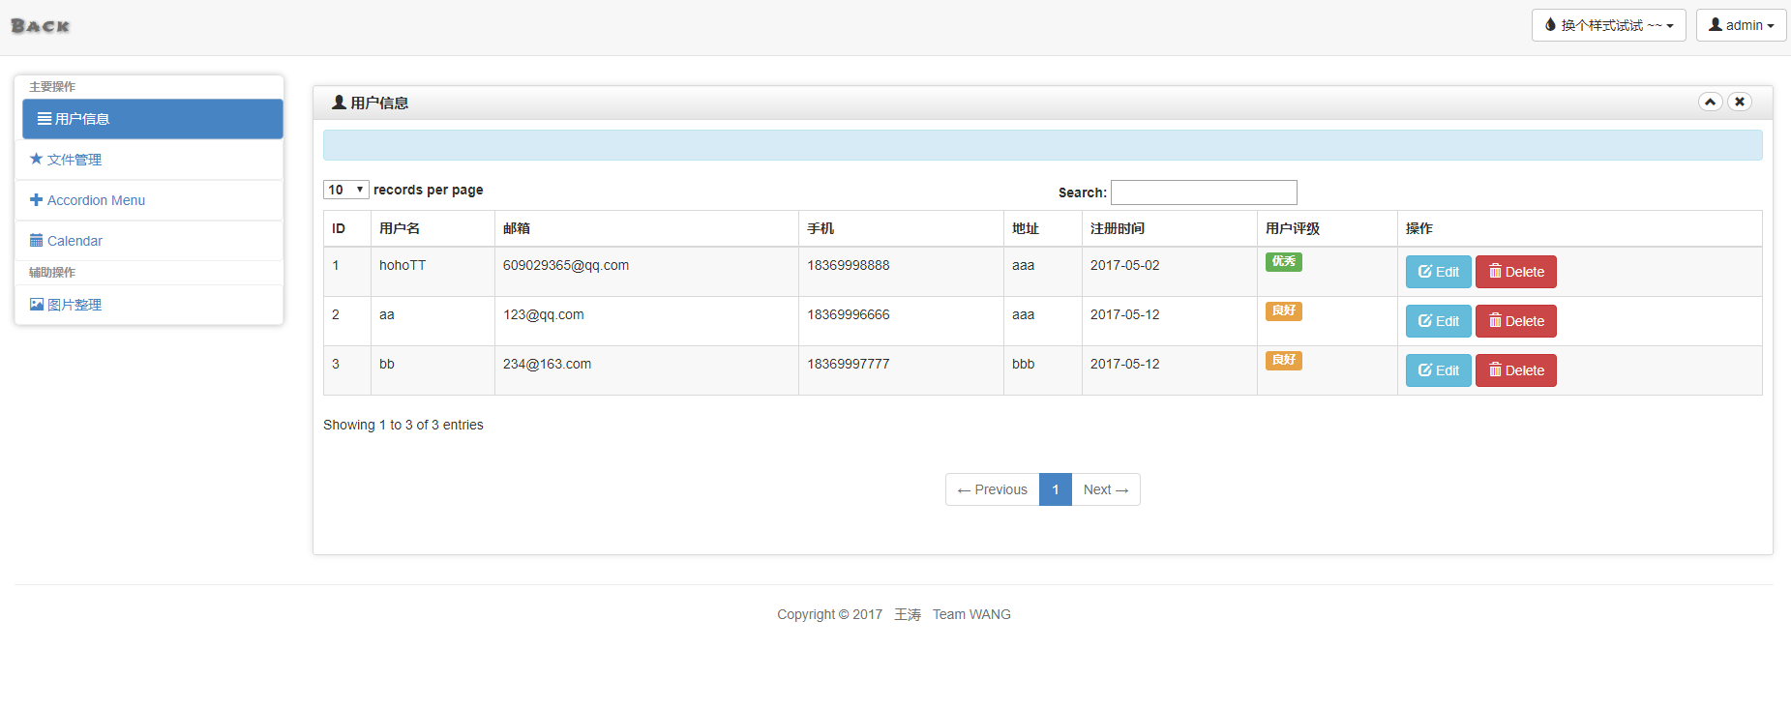Viewport: 1791px width, 709px height.
Task: Open the records per page selector
Action: [345, 190]
